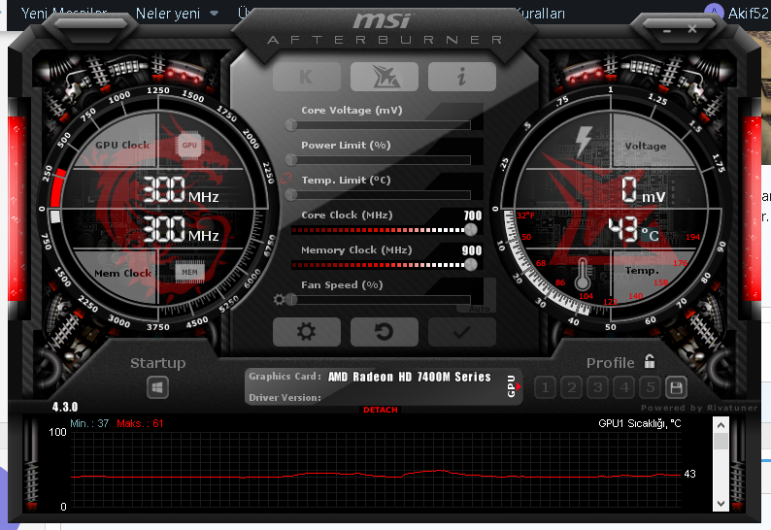This screenshot has height=530, width=771.
Task: Click the MEM chip icon in gauge
Action: click(x=189, y=272)
